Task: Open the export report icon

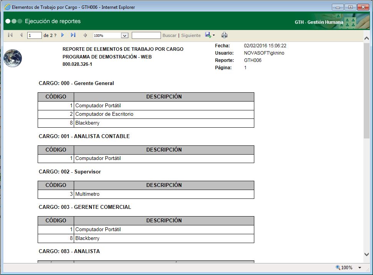Action: tap(207, 35)
